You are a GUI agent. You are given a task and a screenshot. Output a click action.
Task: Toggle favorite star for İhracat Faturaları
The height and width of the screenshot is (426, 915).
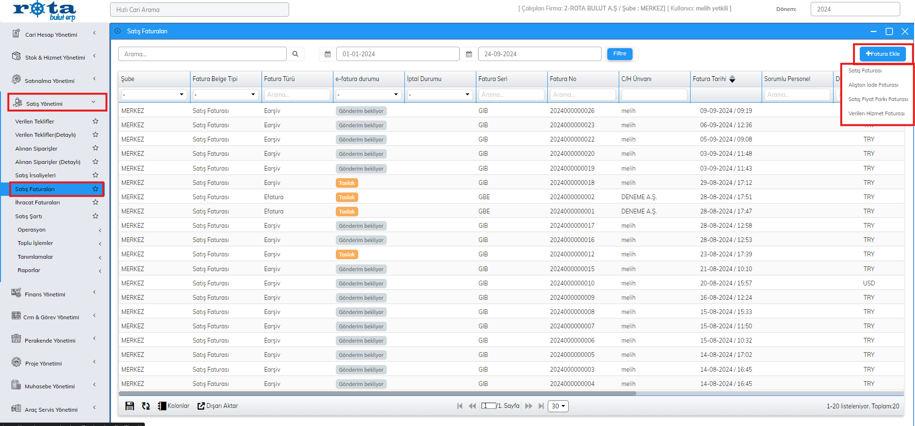tap(95, 203)
